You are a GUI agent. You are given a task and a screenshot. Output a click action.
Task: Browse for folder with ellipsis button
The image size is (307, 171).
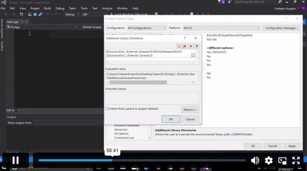click(x=193, y=56)
